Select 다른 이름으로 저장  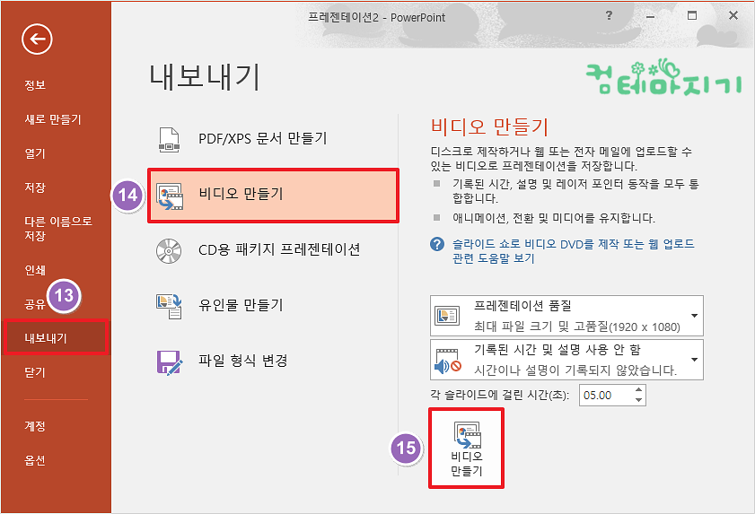tap(58, 229)
